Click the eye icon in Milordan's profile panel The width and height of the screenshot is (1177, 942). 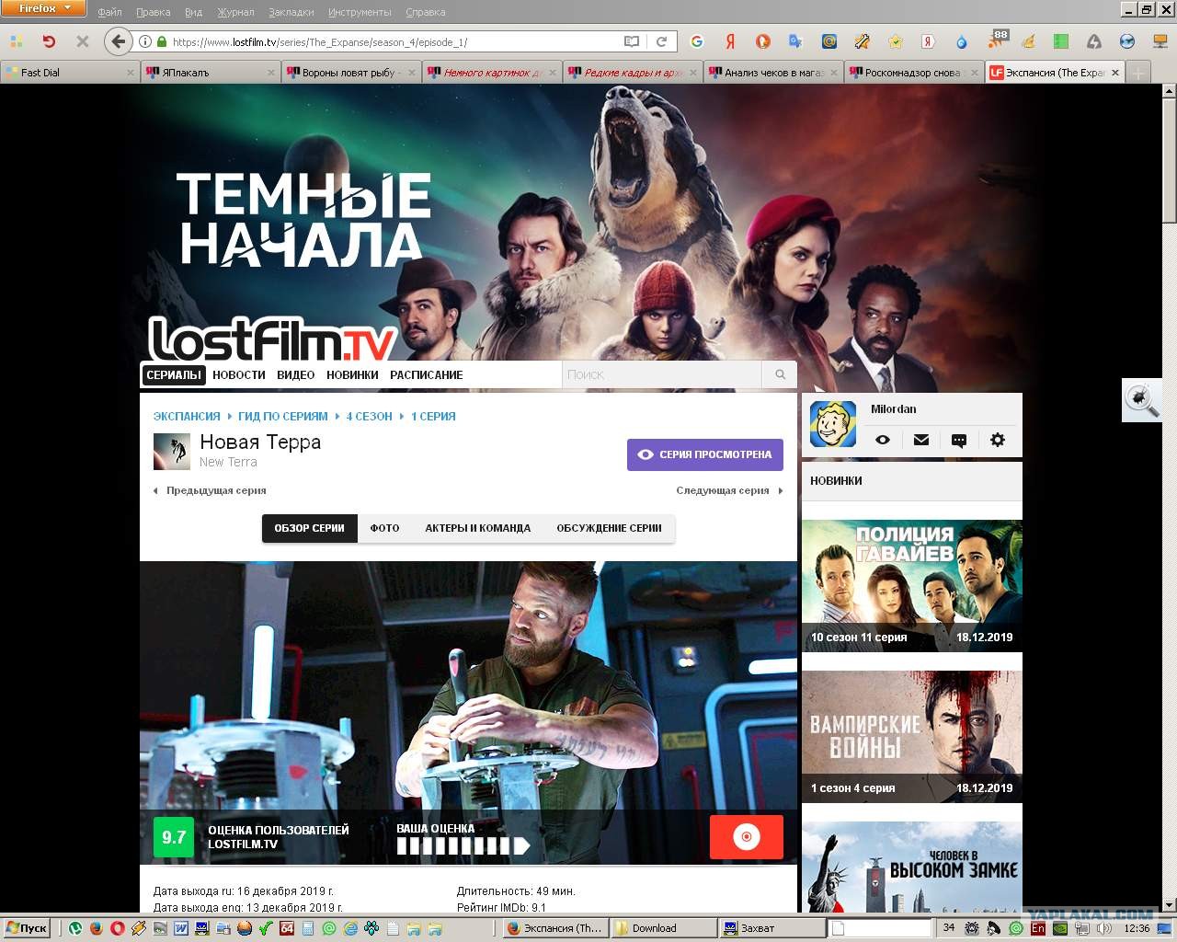[883, 440]
